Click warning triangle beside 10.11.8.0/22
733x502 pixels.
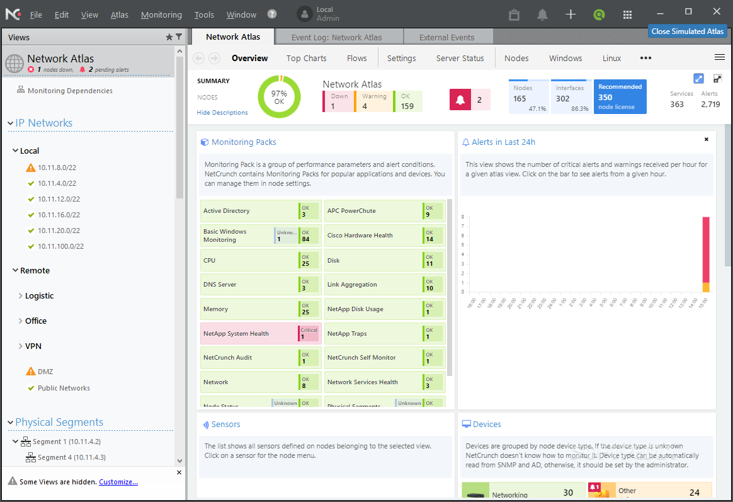pyautogui.click(x=31, y=168)
